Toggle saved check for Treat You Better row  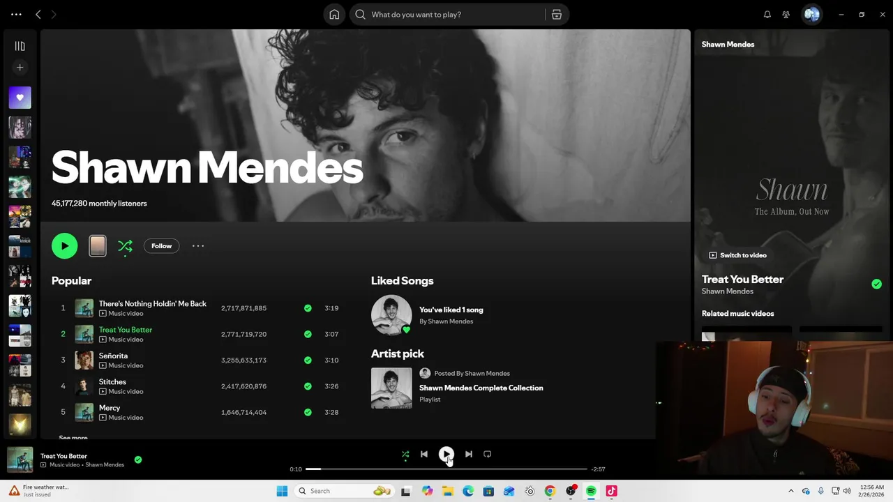pos(308,334)
